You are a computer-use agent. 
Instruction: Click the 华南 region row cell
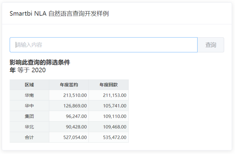[29, 95]
